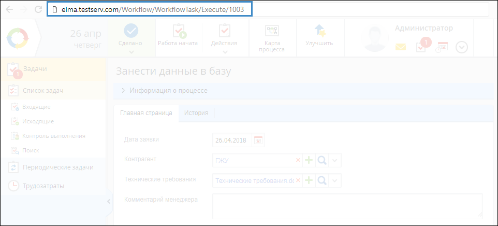Select the Главная страница tab
498x226 pixels.
146,113
